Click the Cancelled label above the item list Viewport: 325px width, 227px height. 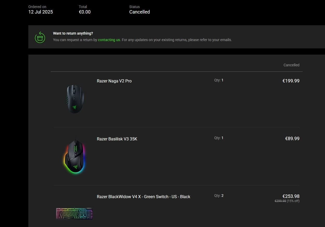tap(291, 65)
